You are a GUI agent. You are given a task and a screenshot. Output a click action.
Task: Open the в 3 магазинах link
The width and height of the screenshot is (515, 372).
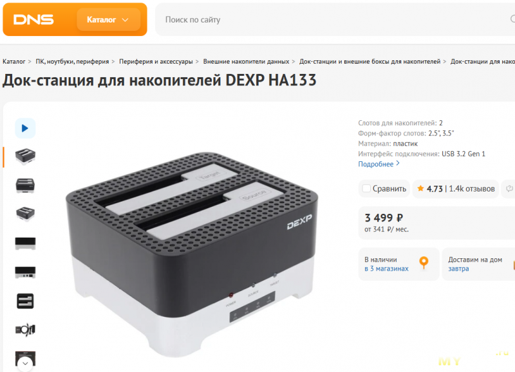pos(386,269)
